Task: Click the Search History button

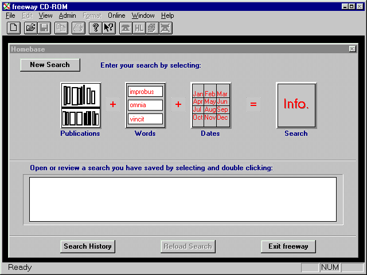Action: (88, 246)
